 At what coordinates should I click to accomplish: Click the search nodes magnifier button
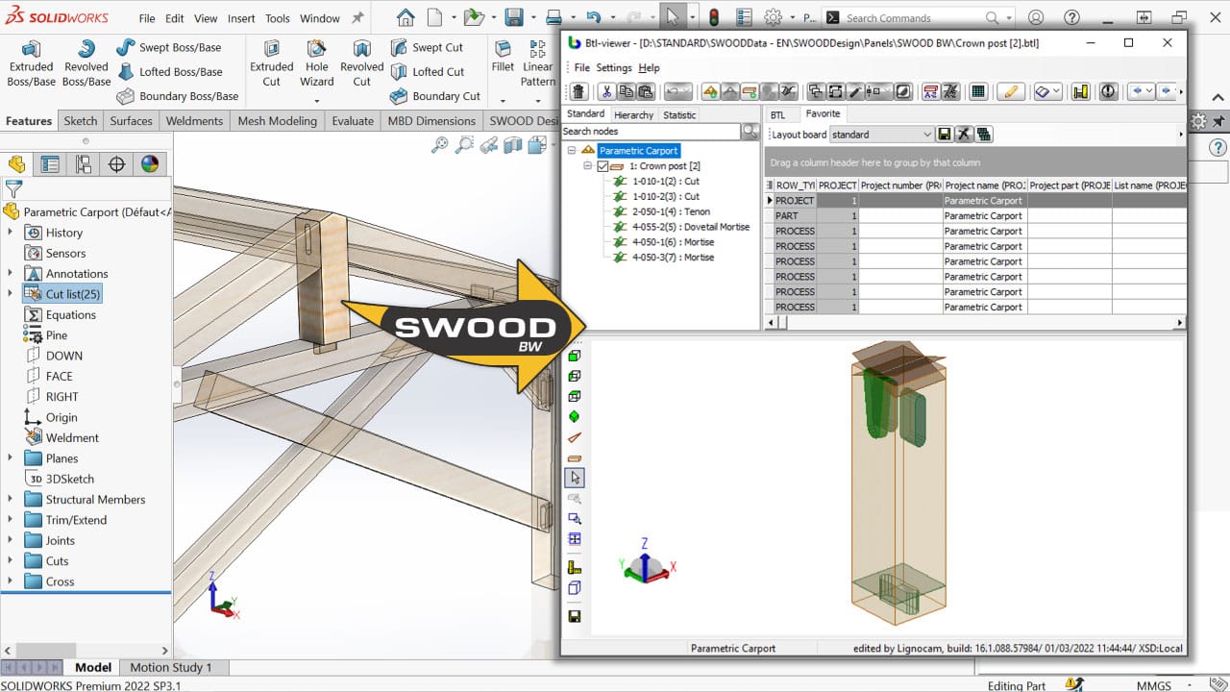point(750,132)
